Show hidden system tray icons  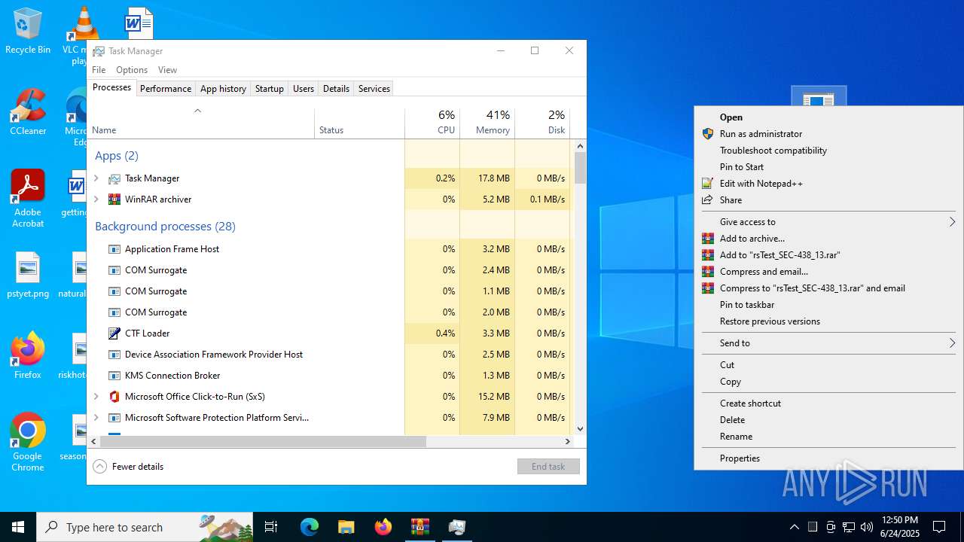(x=794, y=527)
